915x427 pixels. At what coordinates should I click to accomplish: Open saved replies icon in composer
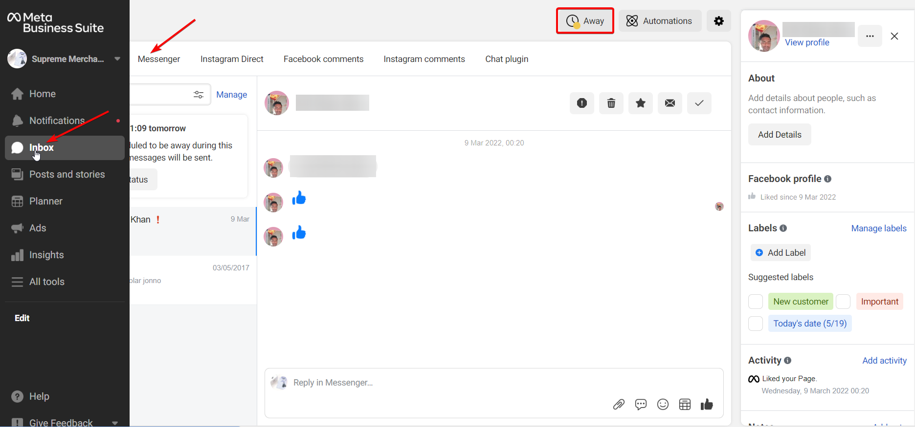pyautogui.click(x=641, y=405)
